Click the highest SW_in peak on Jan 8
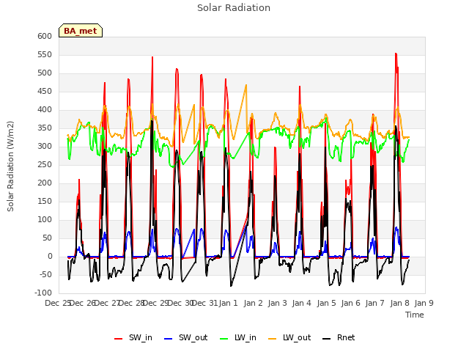Image resolution: width=469 pixels, height=352 pixels. 396,54
